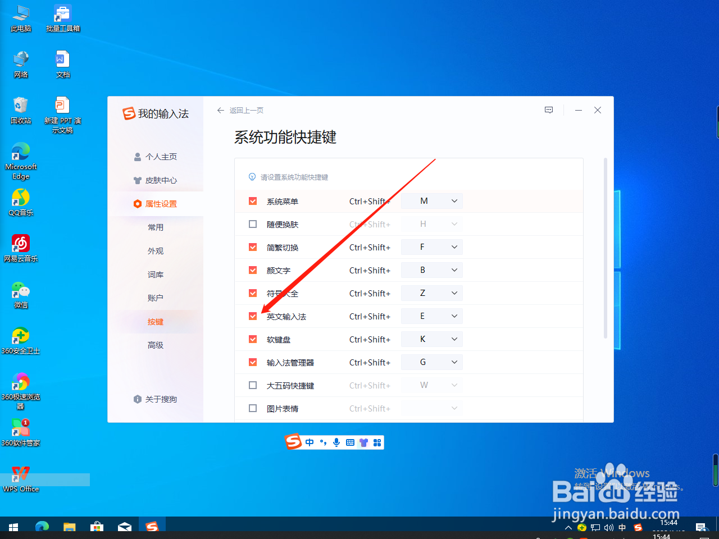Click the Sogou S logo on the toolbar

tap(294, 442)
